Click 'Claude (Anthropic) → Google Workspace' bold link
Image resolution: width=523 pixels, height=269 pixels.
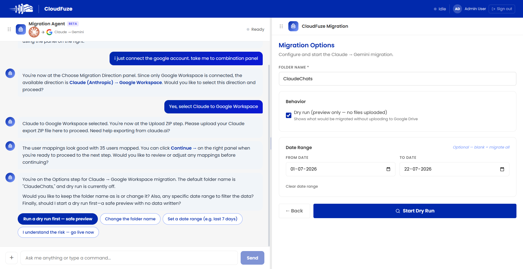click(x=116, y=82)
